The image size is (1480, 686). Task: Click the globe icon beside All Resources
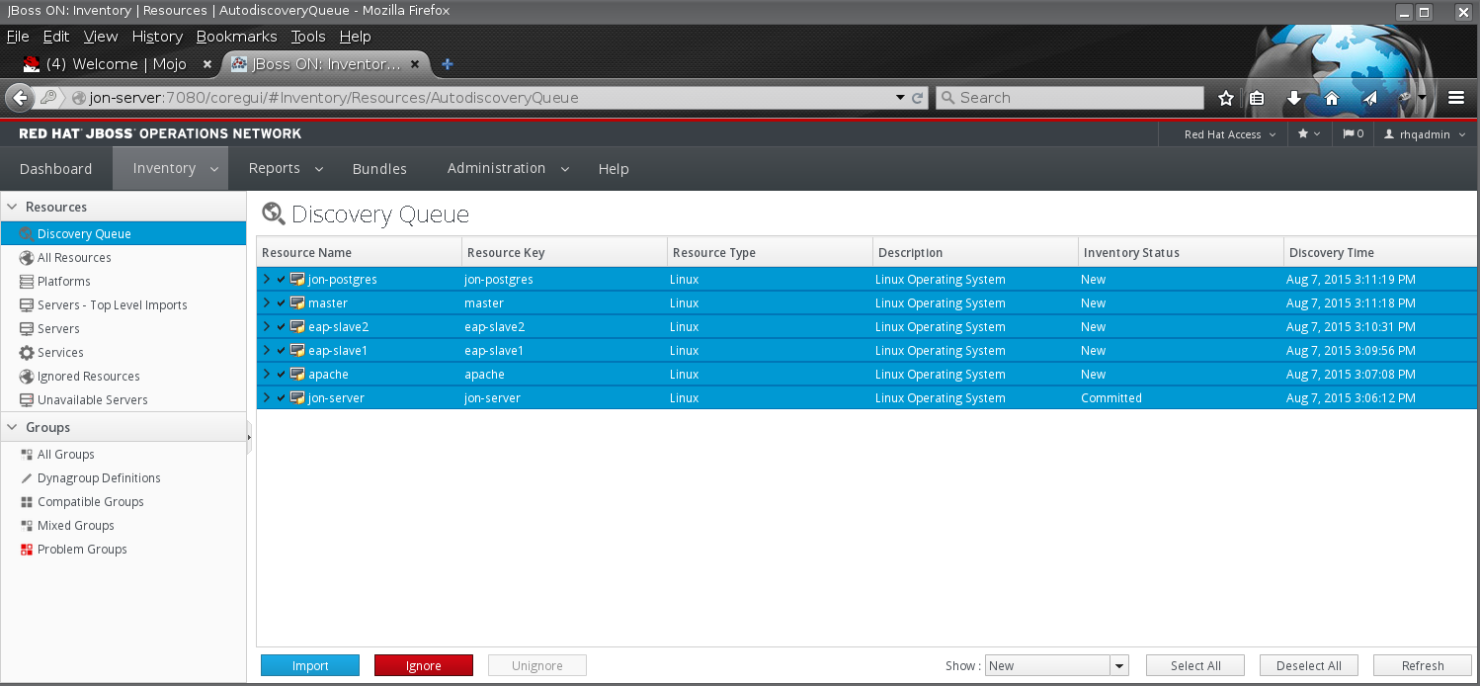[x=28, y=258]
